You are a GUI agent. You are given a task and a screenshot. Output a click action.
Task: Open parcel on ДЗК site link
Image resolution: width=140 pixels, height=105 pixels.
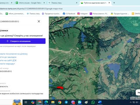point(8,60)
